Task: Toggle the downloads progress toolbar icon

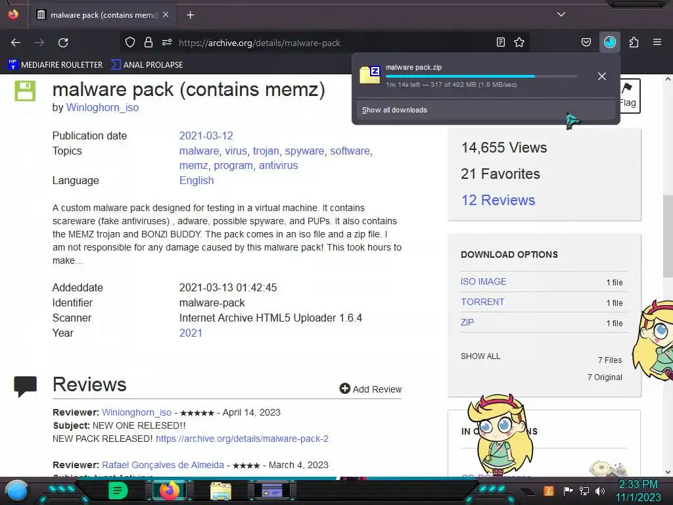Action: coord(610,42)
